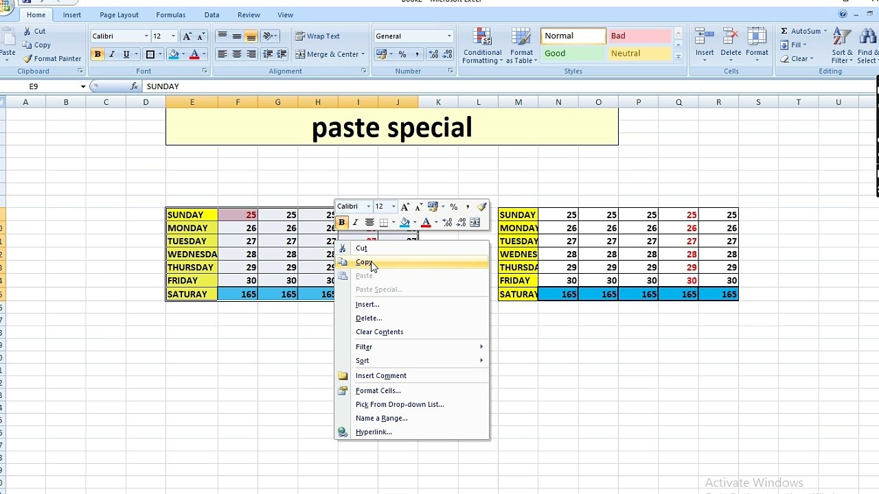Choose Copy from the context menu

click(412, 262)
